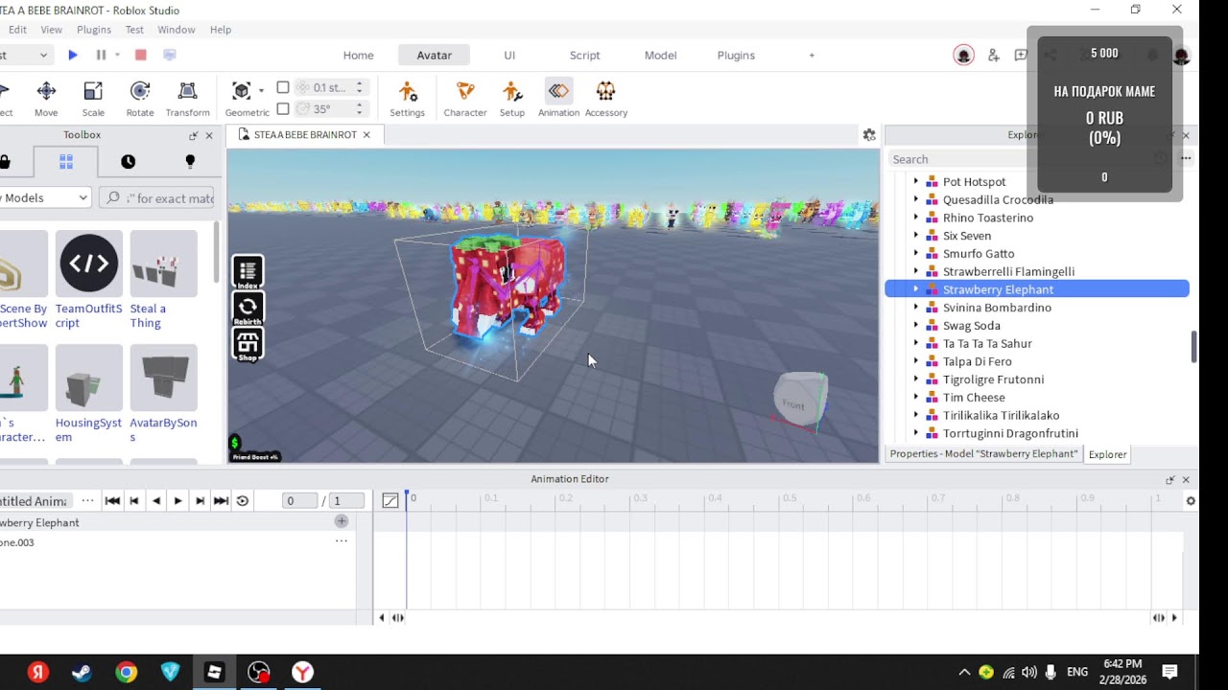Stop the playtest with the red square
The width and height of the screenshot is (1228, 690).
point(141,56)
